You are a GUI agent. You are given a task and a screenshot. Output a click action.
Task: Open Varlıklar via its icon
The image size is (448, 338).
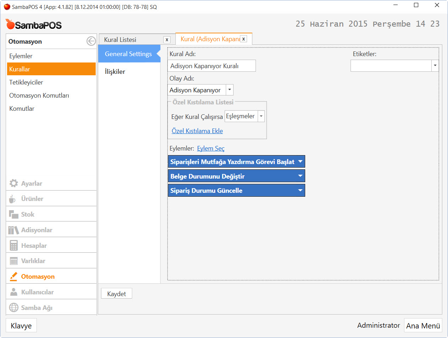point(13,261)
